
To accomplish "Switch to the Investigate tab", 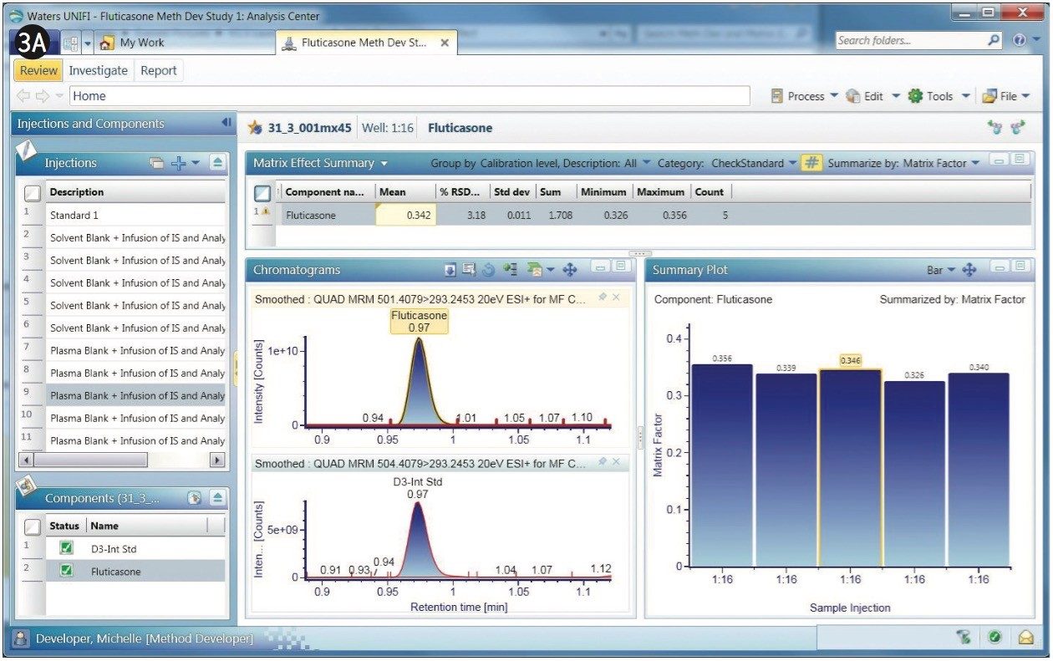I will point(98,70).
